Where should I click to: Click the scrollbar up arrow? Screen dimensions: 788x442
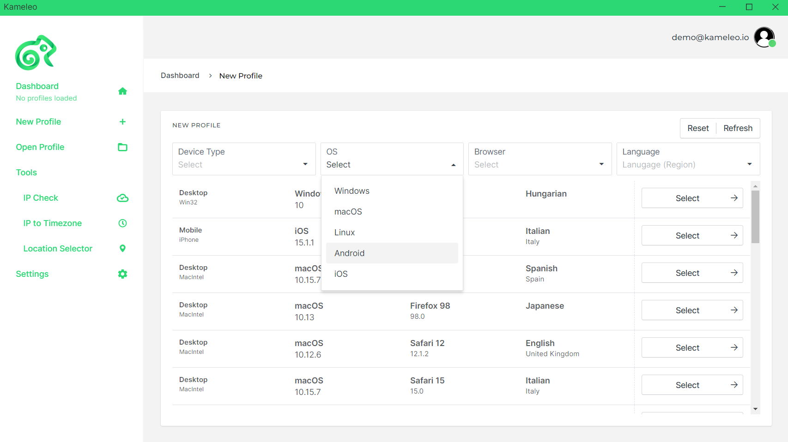[x=755, y=186]
